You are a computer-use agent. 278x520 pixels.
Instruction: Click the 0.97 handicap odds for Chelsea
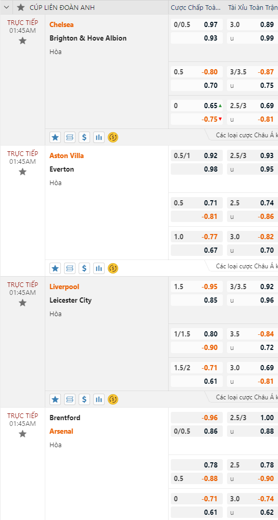[x=211, y=24]
